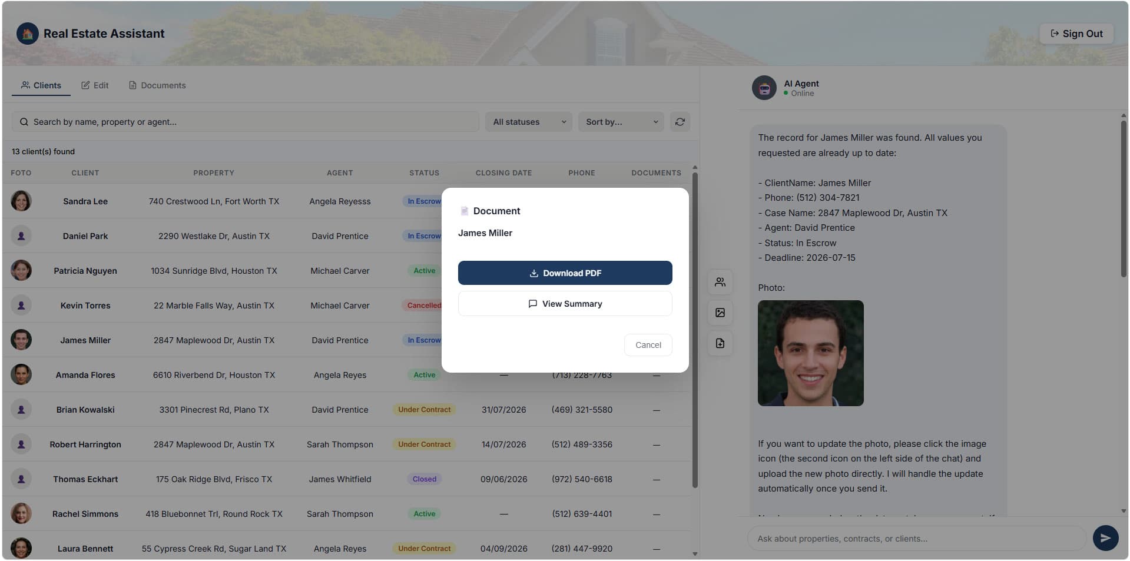Image resolution: width=1130 pixels, height=561 pixels.
Task: Select client name Patricia Nguyen
Action: [x=85, y=271]
